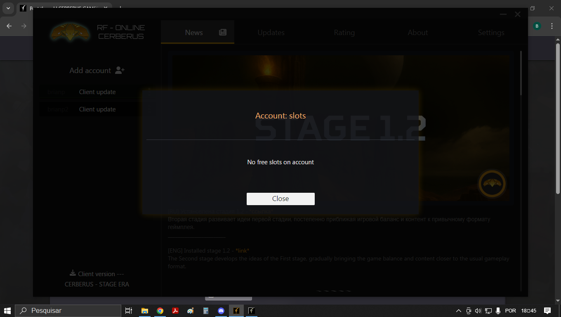
Task: Launch Calculator from the taskbar
Action: pos(206,311)
